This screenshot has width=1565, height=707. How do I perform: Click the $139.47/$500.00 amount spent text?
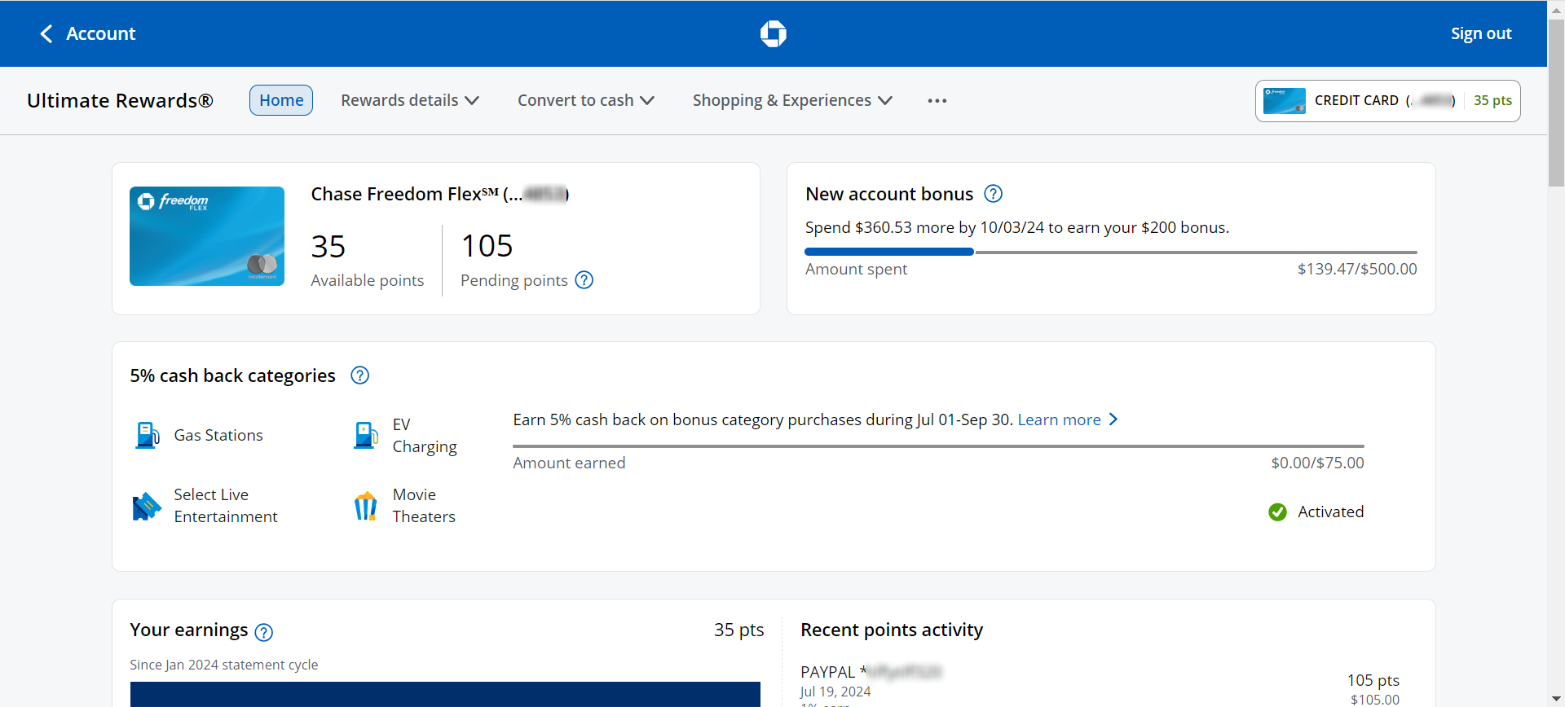click(1357, 269)
